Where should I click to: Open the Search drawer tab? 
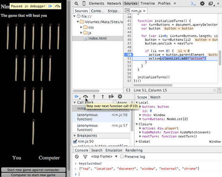pyautogui.click(x=97, y=150)
